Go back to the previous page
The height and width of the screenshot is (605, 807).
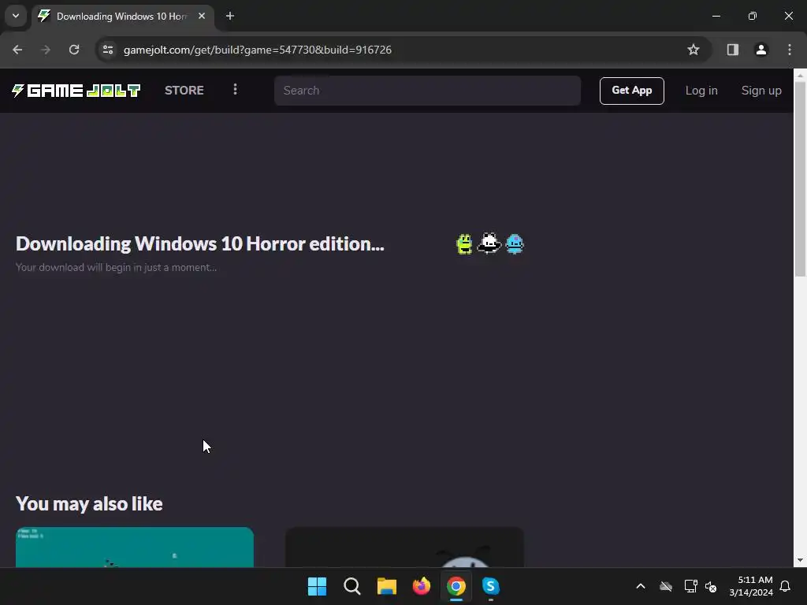click(x=17, y=50)
